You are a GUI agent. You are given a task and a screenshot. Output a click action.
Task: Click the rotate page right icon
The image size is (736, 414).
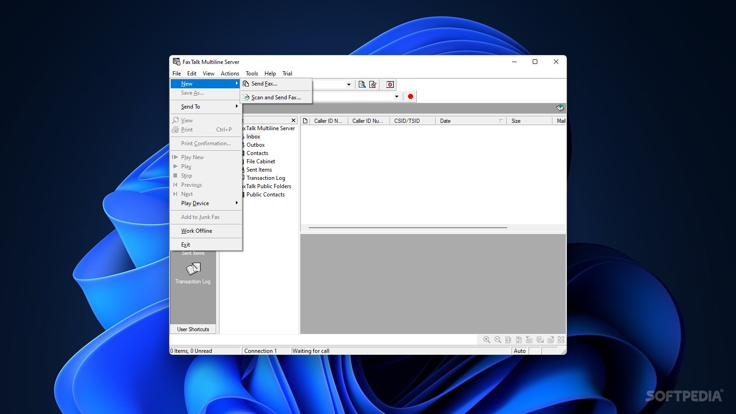point(551,340)
